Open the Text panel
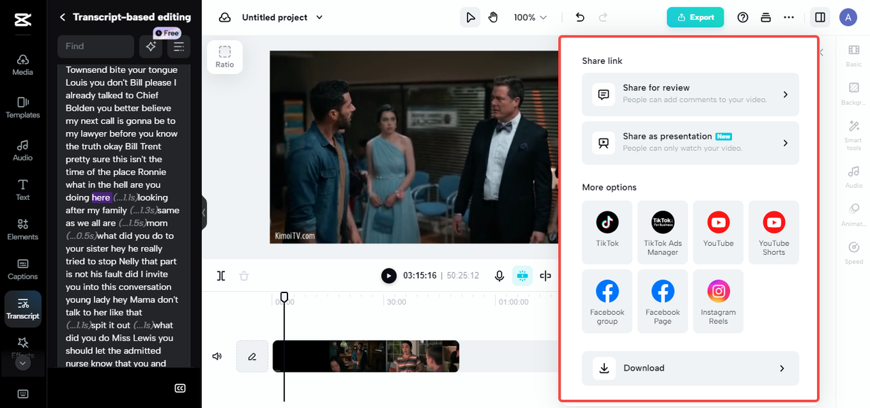 [22, 190]
